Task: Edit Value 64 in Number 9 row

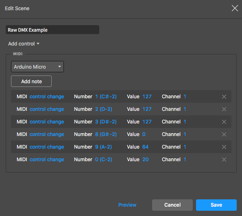Action: click(145, 147)
